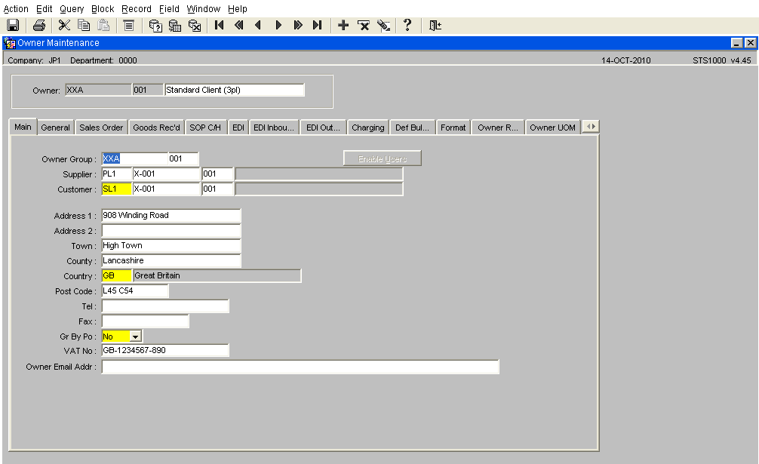Image resolution: width=759 pixels, height=464 pixels.
Task: Click the Insert Record plus icon
Action: 343,25
